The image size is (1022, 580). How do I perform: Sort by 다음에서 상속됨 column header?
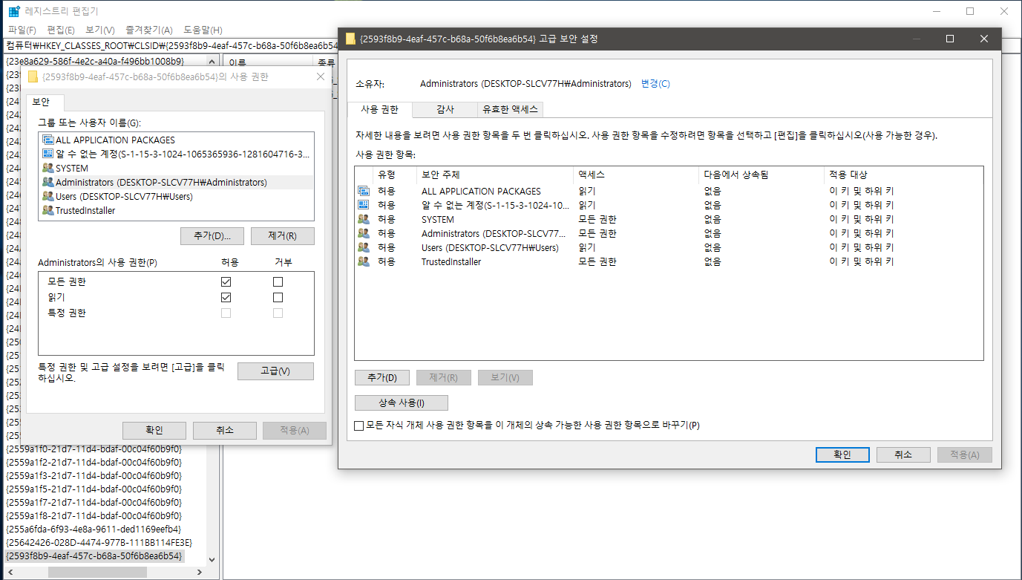(x=762, y=175)
